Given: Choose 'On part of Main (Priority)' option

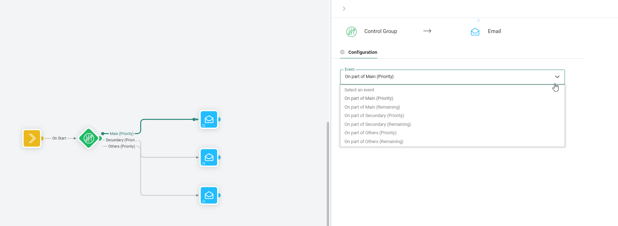Looking at the screenshot, I should pos(369,98).
